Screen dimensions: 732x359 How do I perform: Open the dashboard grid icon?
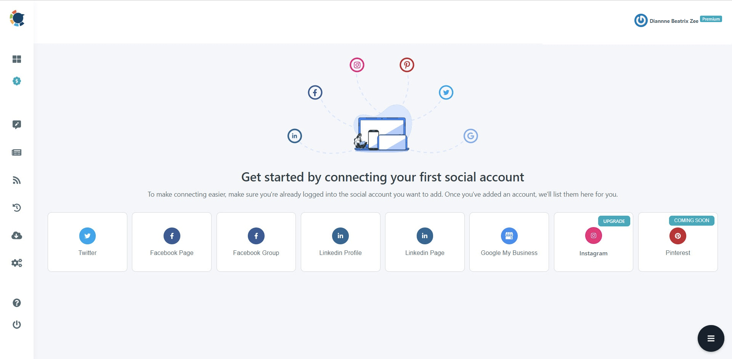point(17,59)
